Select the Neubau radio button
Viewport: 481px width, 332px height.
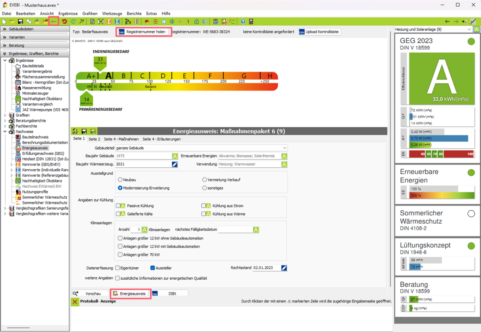120,180
